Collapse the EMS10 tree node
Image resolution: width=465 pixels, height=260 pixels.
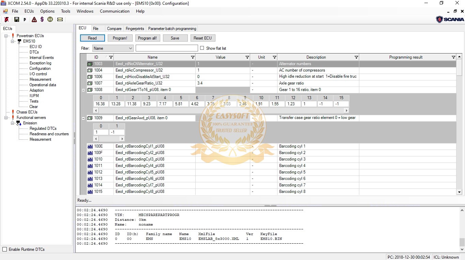point(12,41)
